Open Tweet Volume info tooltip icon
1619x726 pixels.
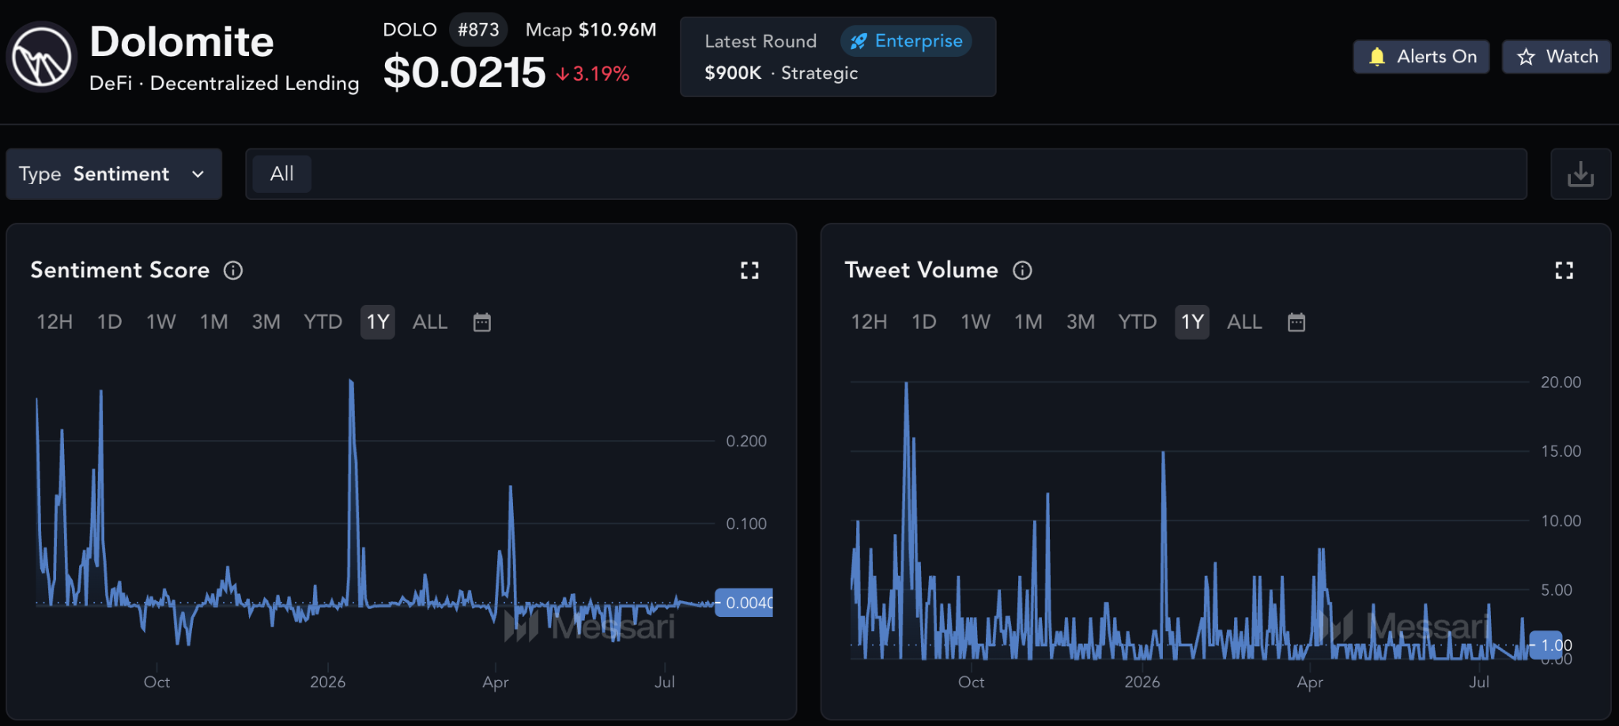coord(1022,270)
